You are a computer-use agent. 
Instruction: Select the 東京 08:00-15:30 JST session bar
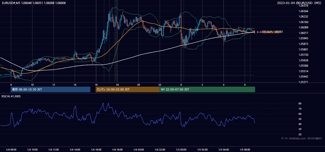coord(50,89)
